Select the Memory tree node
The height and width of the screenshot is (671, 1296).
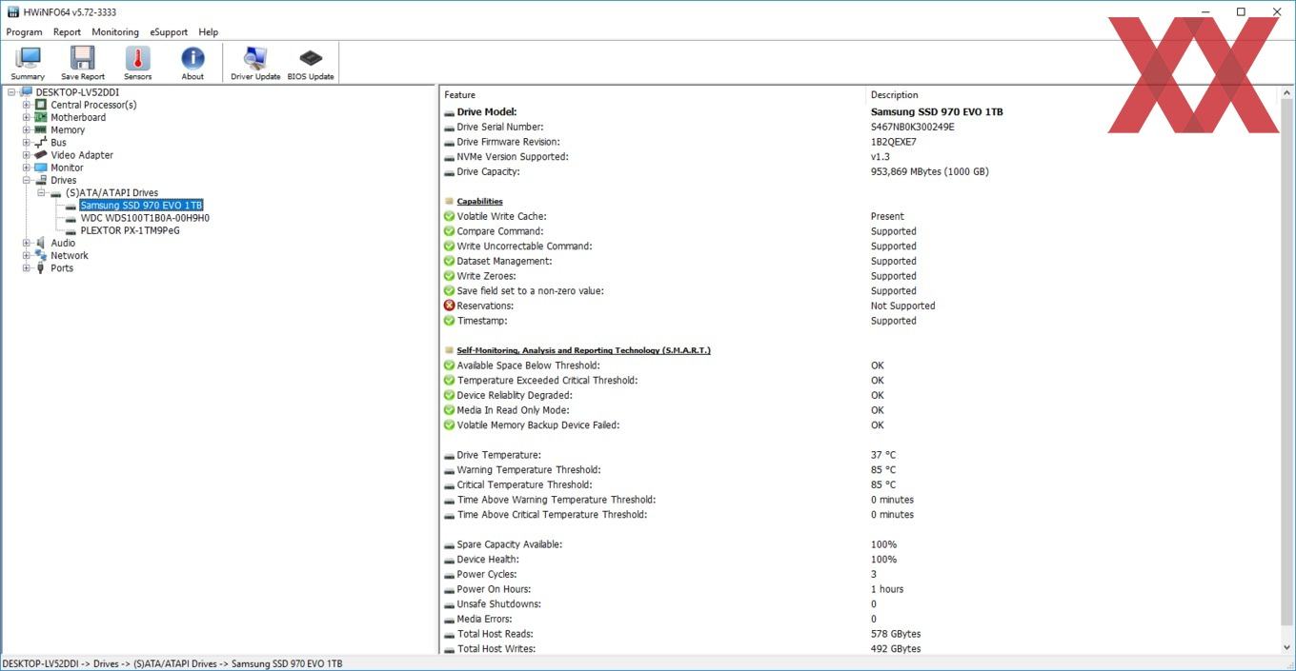[x=68, y=129]
